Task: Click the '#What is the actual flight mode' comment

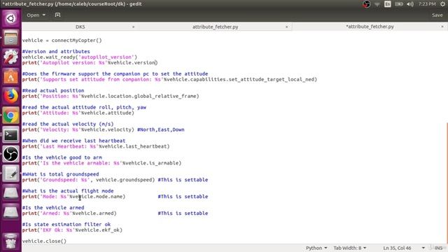Action: click(x=68, y=191)
